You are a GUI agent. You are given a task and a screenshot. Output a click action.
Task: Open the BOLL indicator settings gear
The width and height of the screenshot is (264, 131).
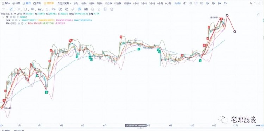pos(22,23)
